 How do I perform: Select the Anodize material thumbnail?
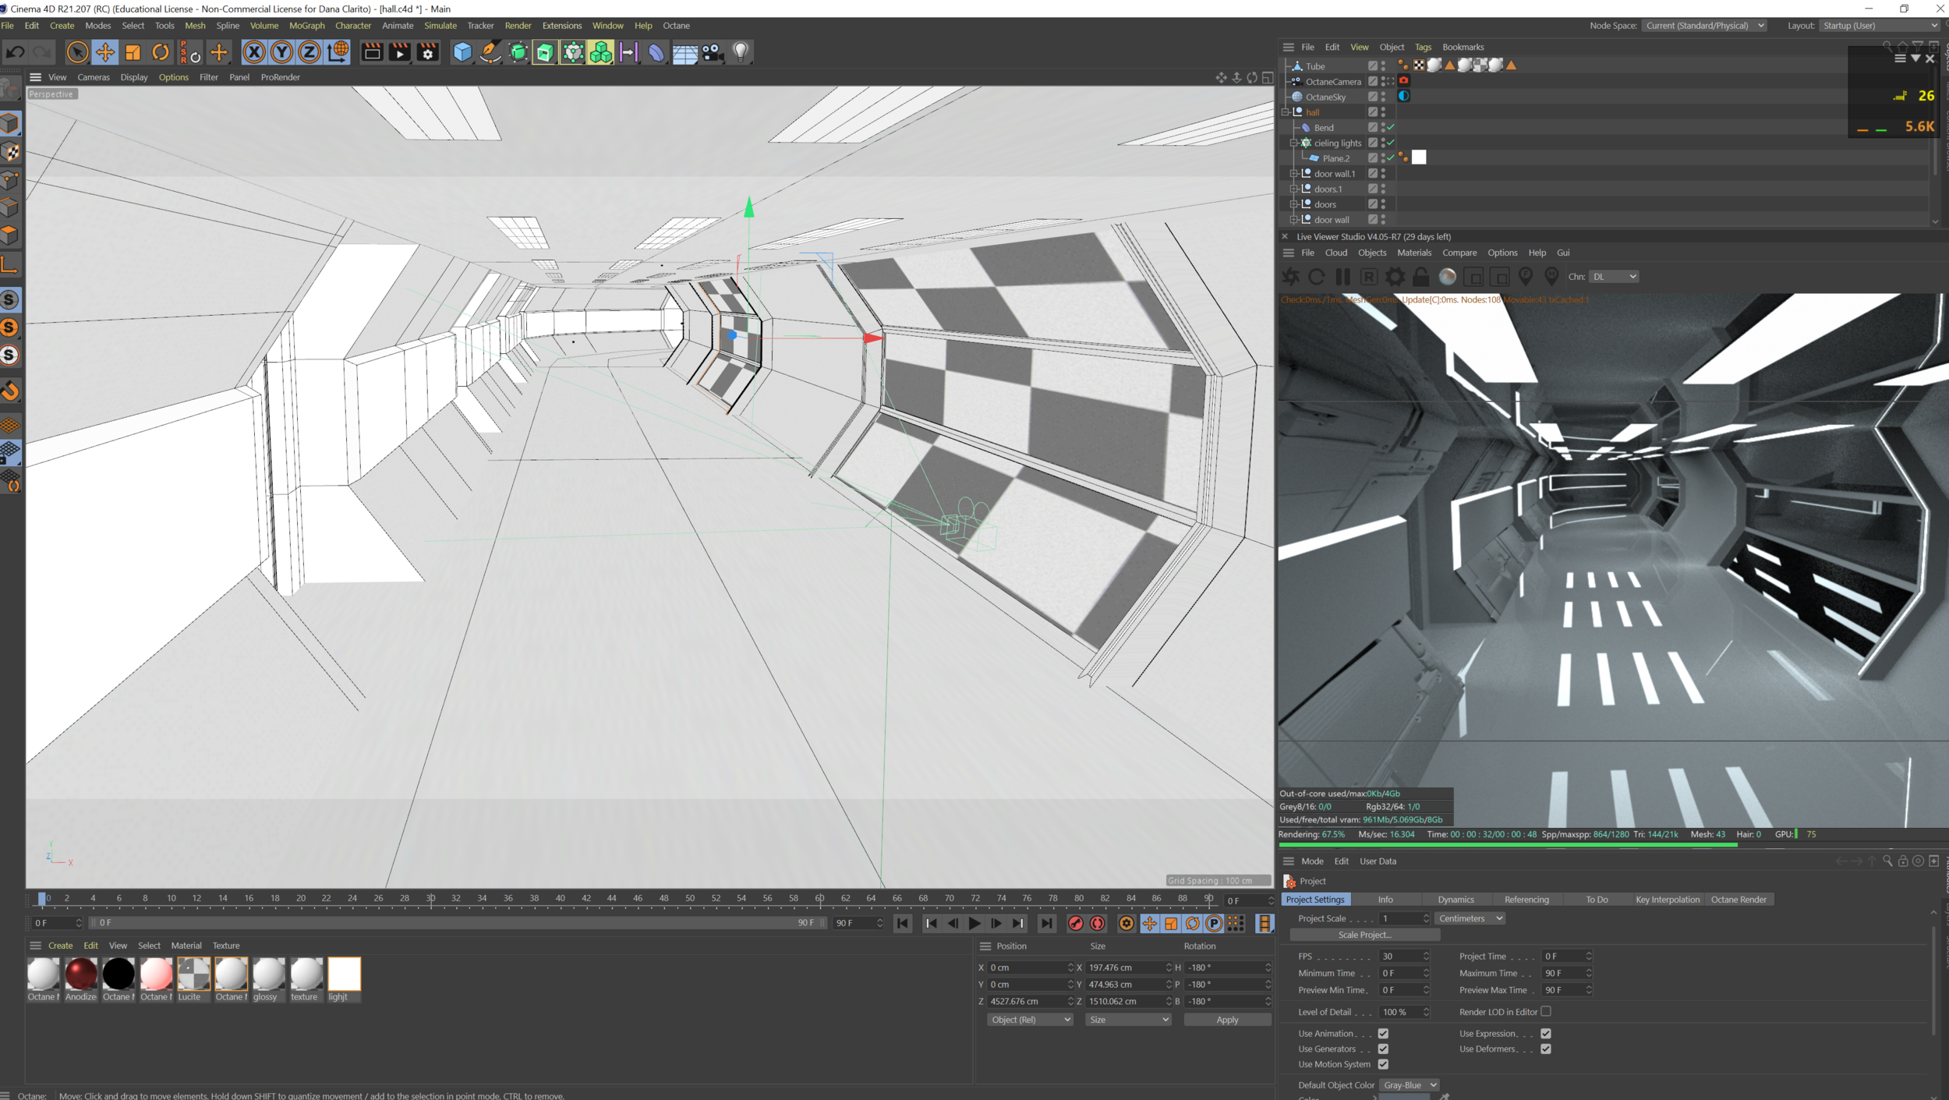click(80, 974)
